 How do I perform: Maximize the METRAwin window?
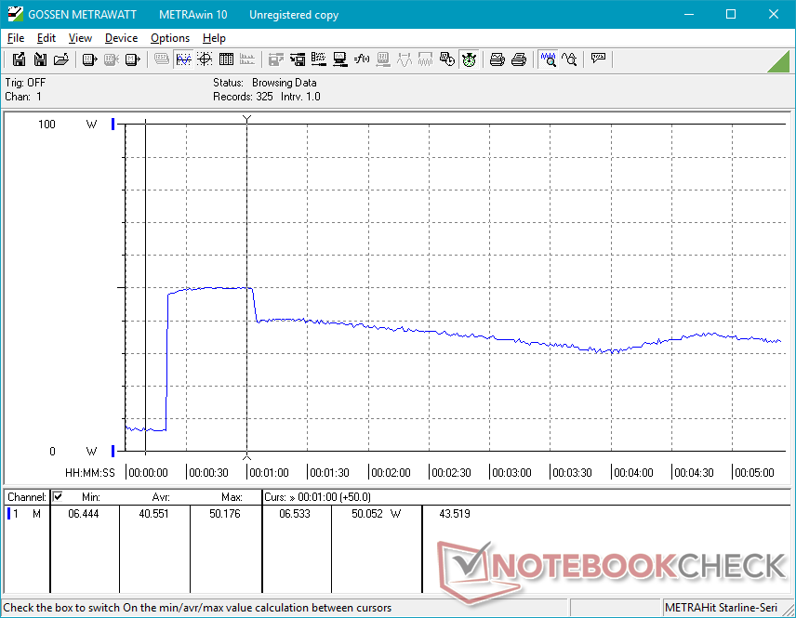731,14
